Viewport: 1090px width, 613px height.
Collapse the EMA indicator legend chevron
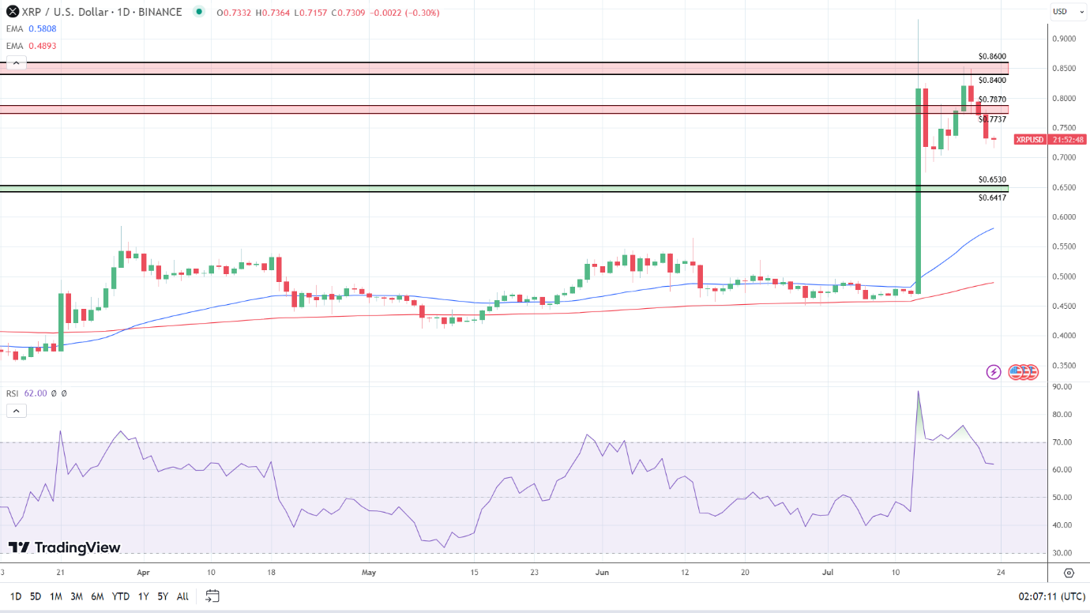pyautogui.click(x=15, y=63)
